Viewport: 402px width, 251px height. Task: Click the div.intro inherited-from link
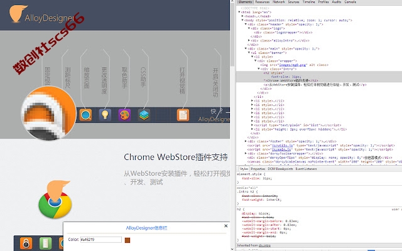click(x=264, y=245)
